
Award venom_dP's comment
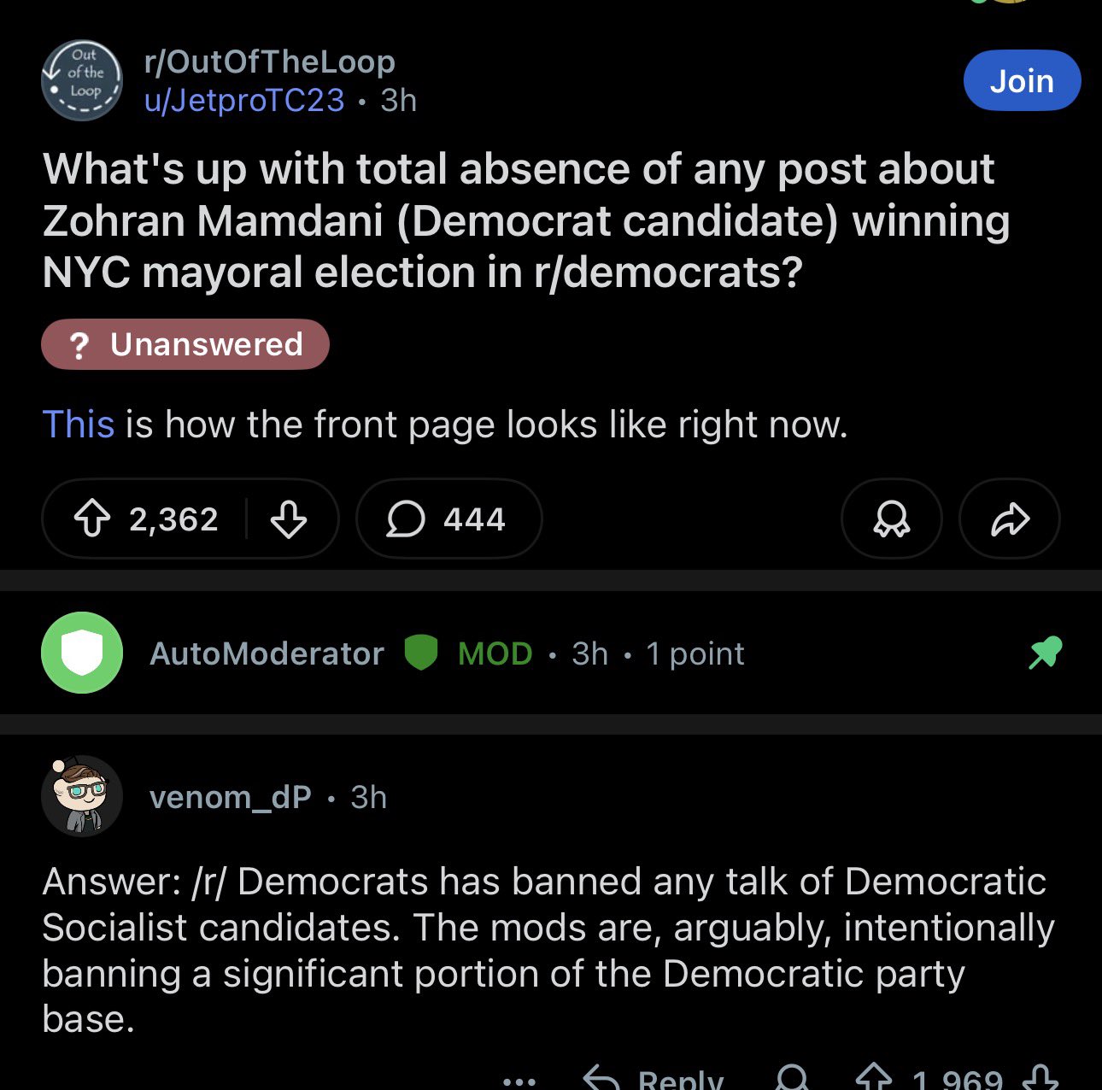[x=793, y=1078]
